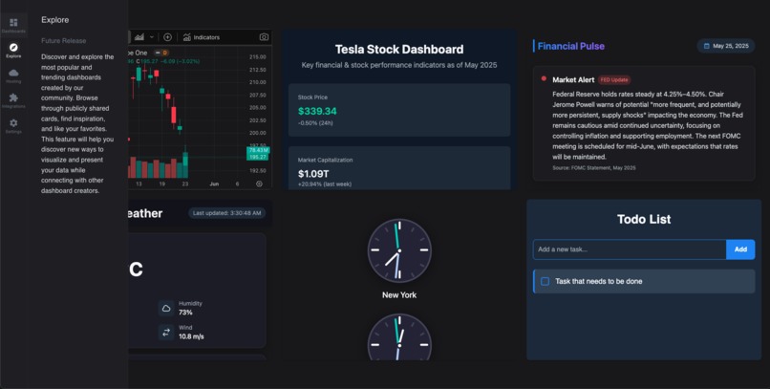Click the +20.94% (last week) text
Image resolution: width=770 pixels, height=389 pixels.
pyautogui.click(x=325, y=184)
